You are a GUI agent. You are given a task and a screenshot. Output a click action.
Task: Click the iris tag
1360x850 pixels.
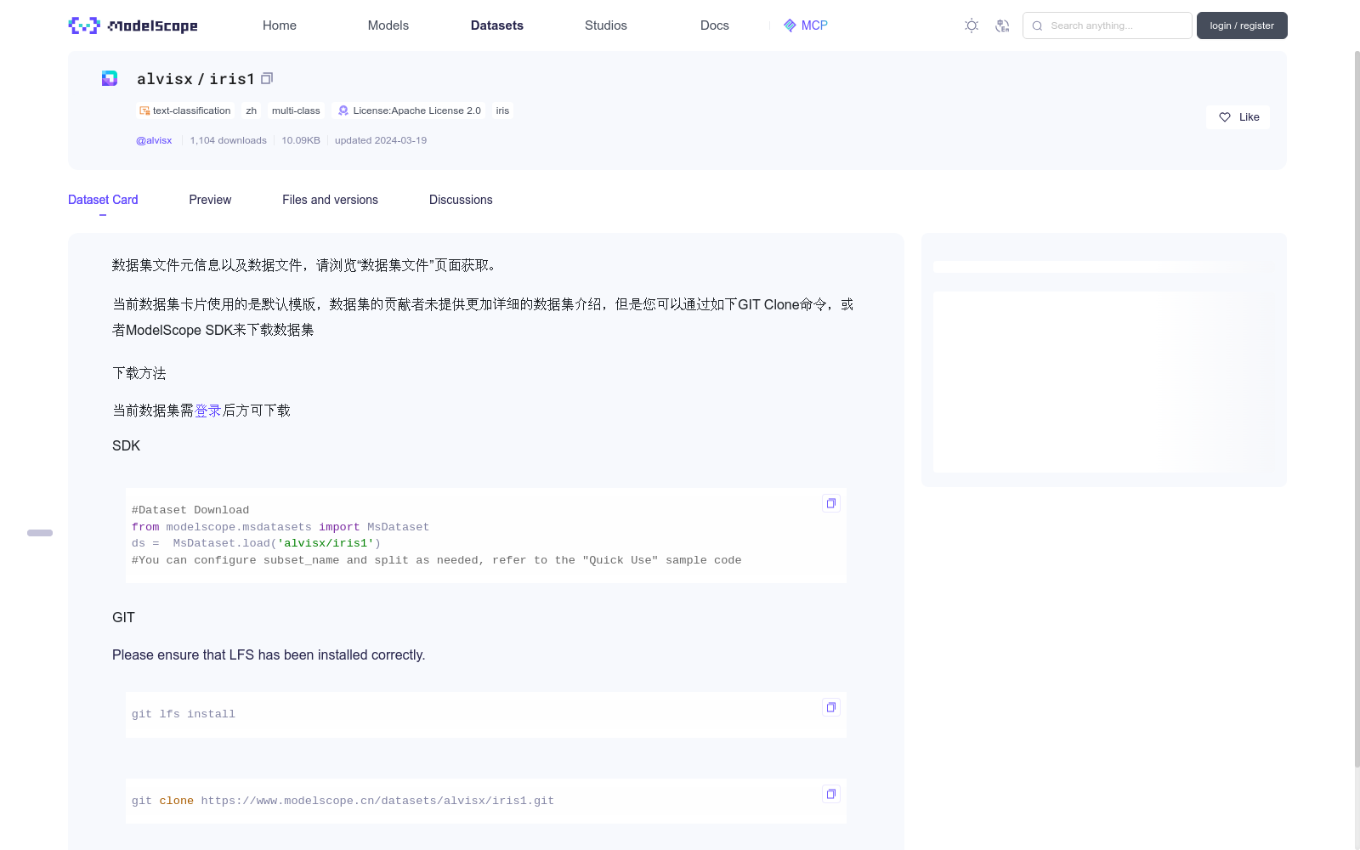[502, 110]
